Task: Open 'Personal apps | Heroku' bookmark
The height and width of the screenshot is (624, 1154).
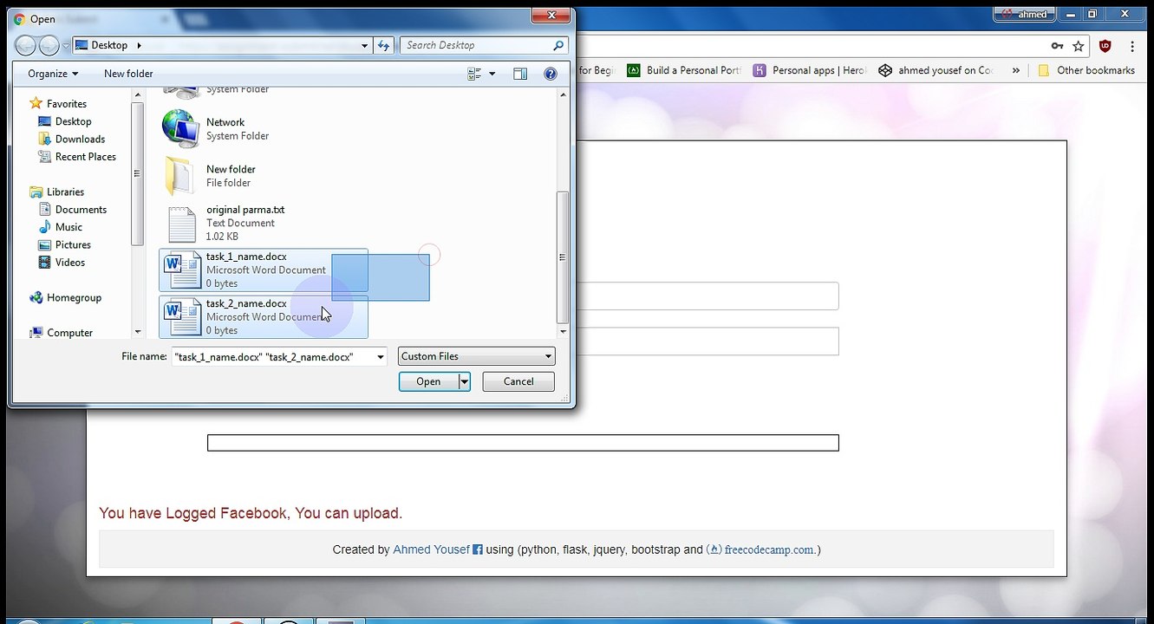Action: point(810,70)
